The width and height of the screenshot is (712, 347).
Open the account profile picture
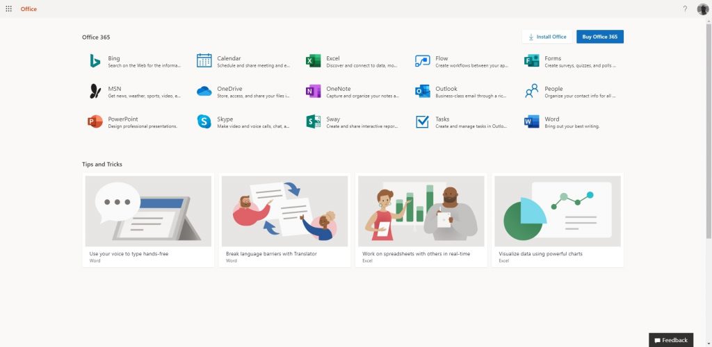[x=702, y=8]
